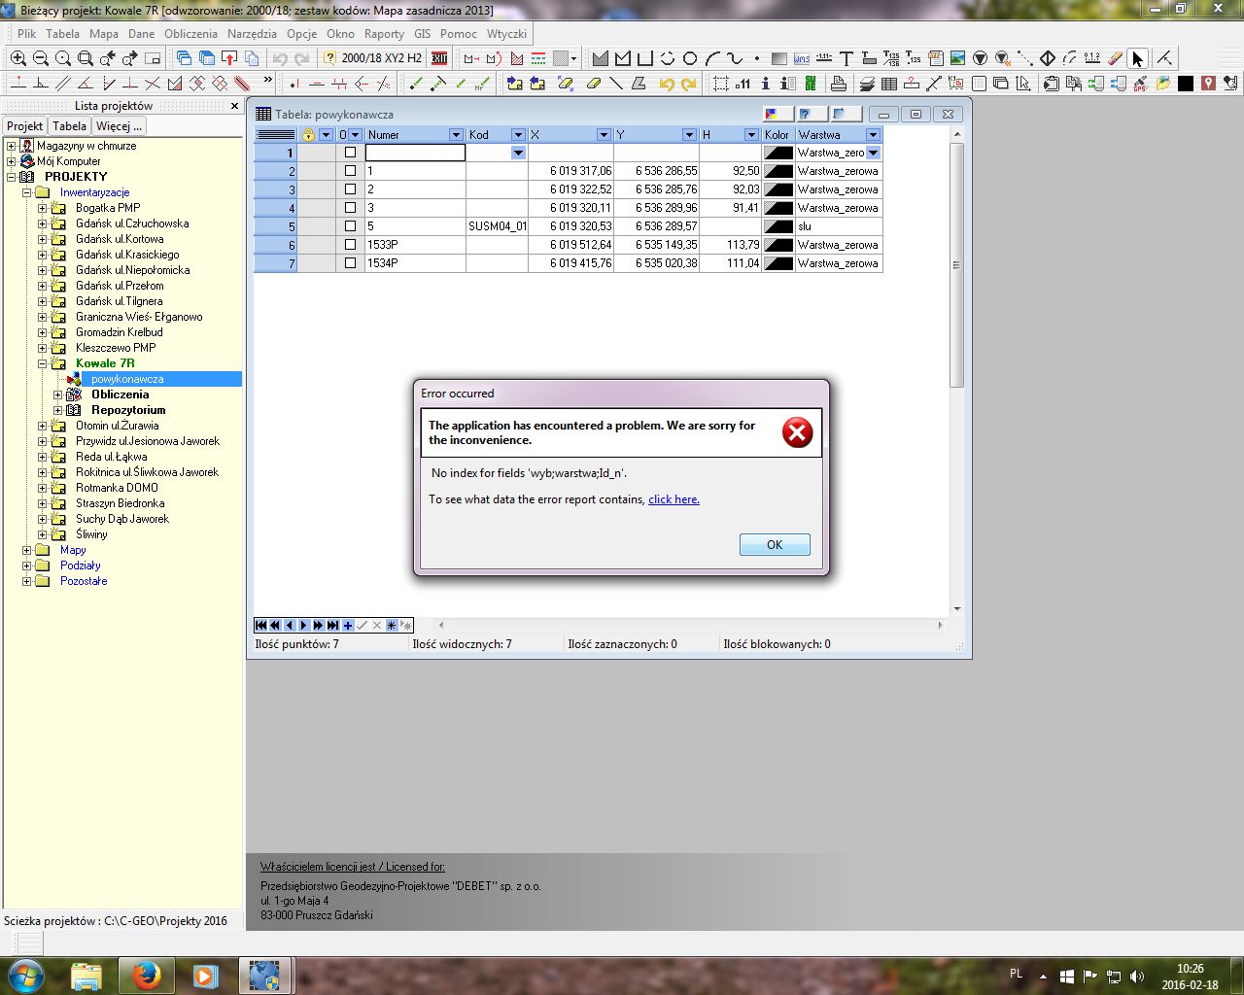Viewport: 1244px width, 995px height.
Task: Click the red upload arrow icon
Action: point(230,58)
